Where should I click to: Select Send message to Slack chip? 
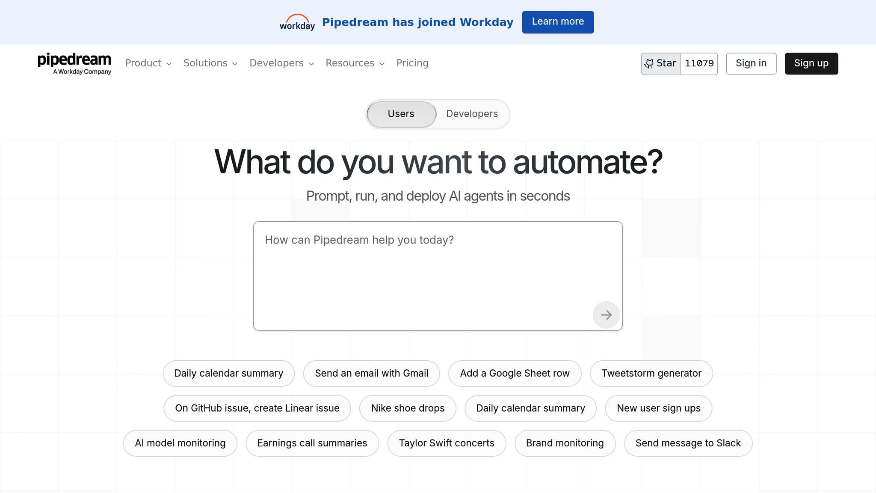point(688,443)
